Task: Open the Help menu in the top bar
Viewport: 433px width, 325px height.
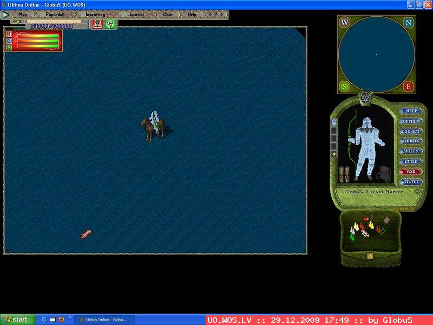Action: [x=192, y=15]
